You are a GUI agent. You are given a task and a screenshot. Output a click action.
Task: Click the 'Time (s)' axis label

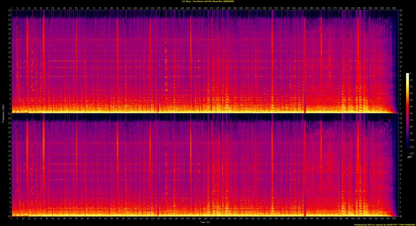[205, 223]
